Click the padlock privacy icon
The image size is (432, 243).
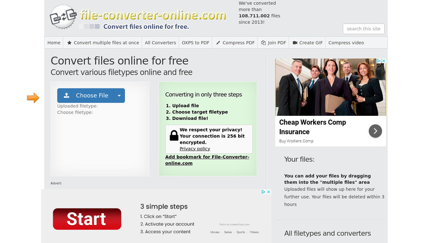tap(174, 135)
